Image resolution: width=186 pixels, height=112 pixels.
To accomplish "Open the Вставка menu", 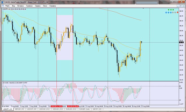I will [20, 6].
